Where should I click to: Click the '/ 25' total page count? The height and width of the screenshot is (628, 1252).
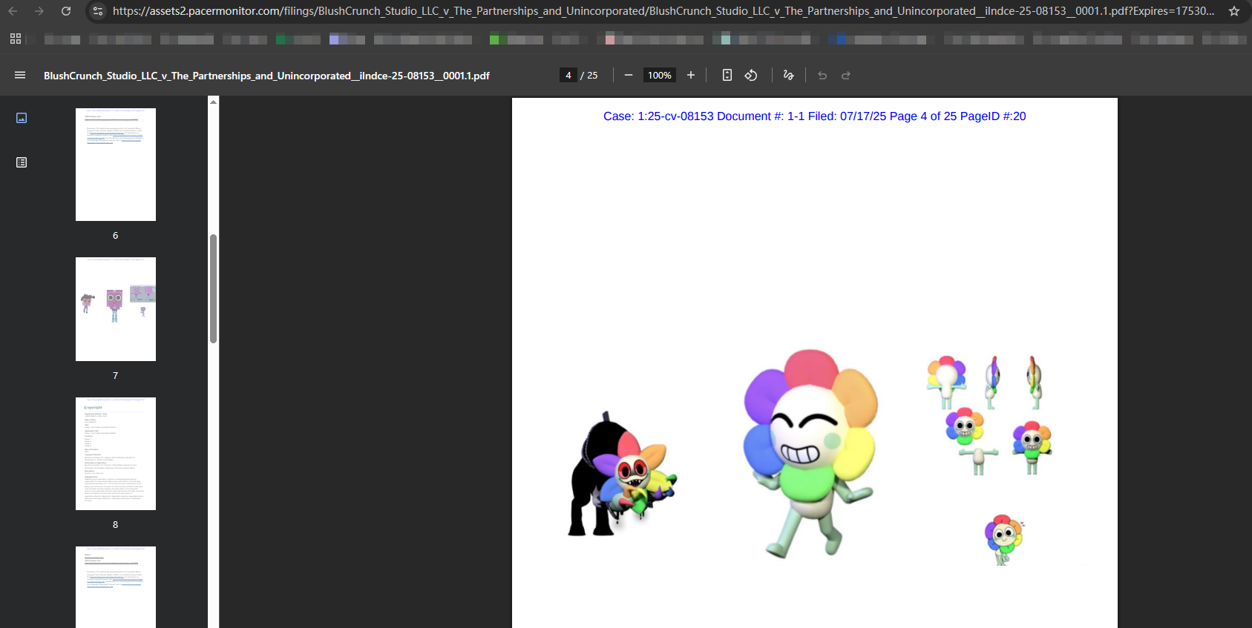pyautogui.click(x=589, y=76)
